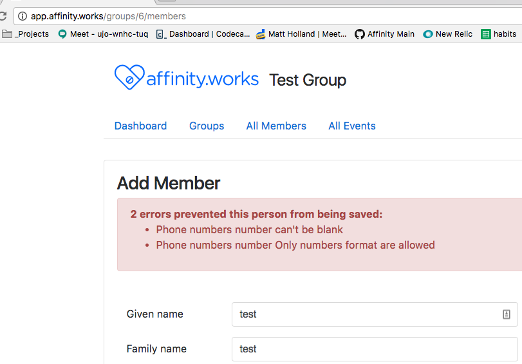Screen dimensions: 522x364
Task: Click the affinity.works heart logo
Action: 129,77
